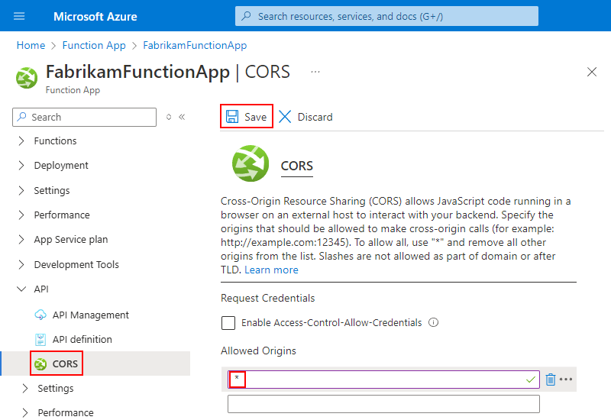Click the CORS globe icon in sidebar
This screenshot has width=611, height=420.
(40, 364)
